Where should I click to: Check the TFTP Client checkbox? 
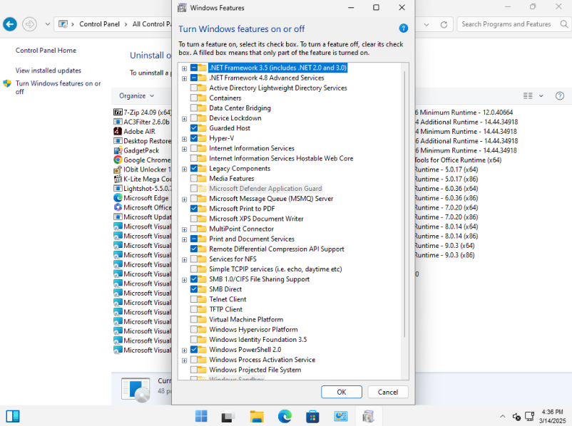pyautogui.click(x=194, y=309)
